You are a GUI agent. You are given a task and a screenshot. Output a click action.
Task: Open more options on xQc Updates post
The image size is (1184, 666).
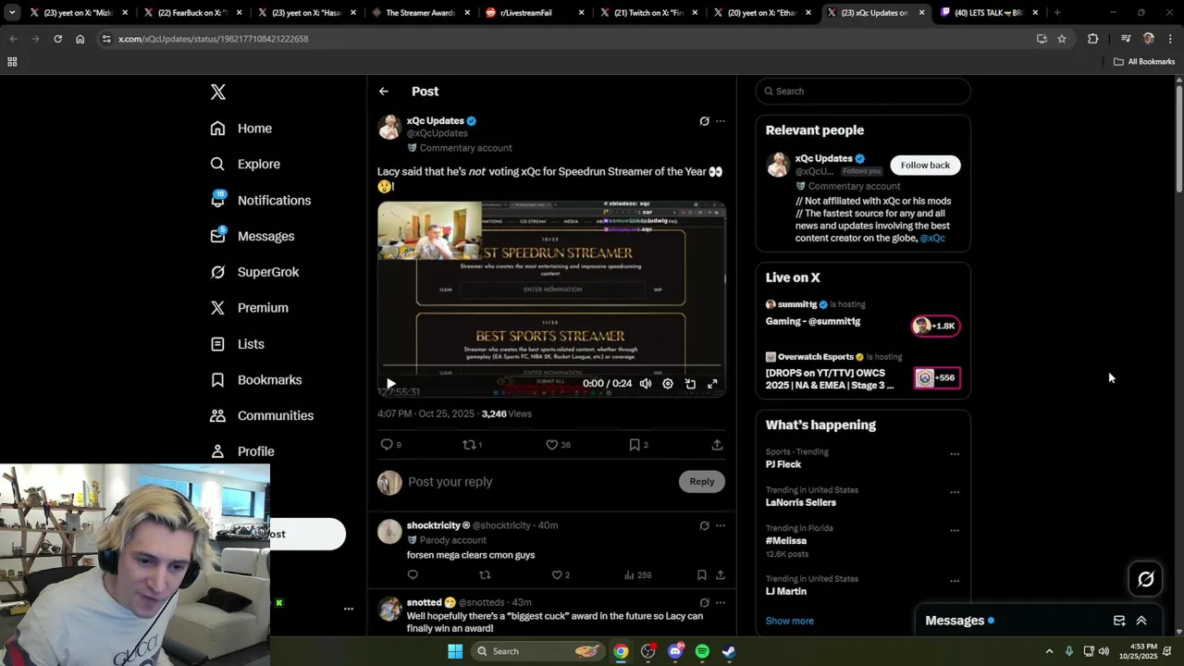click(721, 121)
